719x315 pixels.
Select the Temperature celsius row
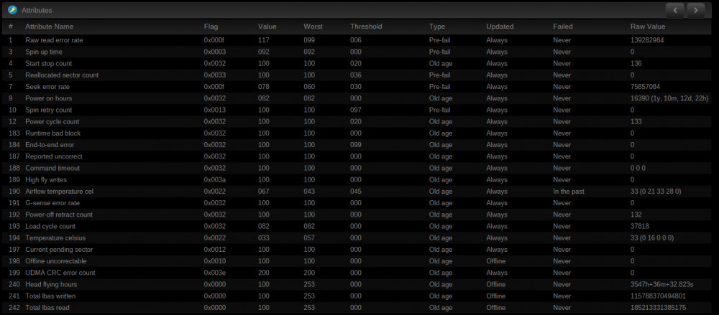pyautogui.click(x=357, y=238)
